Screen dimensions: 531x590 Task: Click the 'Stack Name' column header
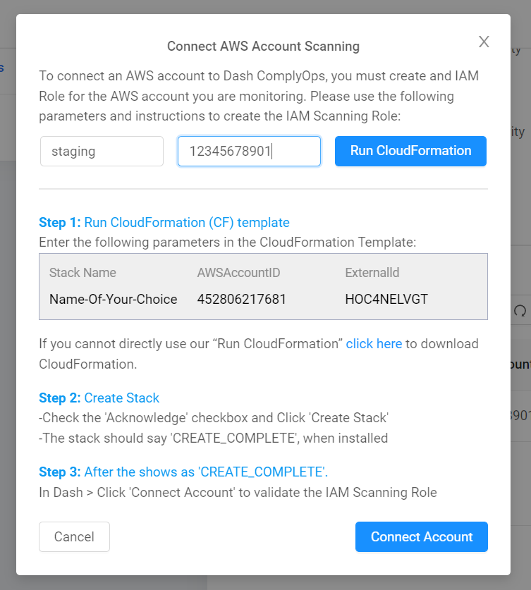click(x=83, y=273)
